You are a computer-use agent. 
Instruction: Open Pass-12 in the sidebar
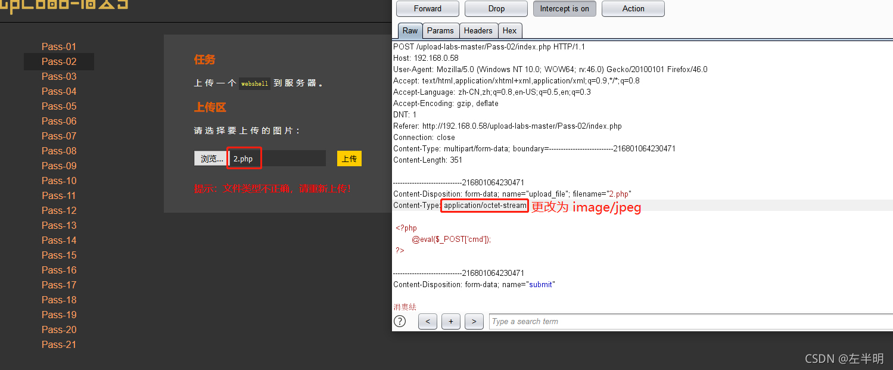coord(59,210)
